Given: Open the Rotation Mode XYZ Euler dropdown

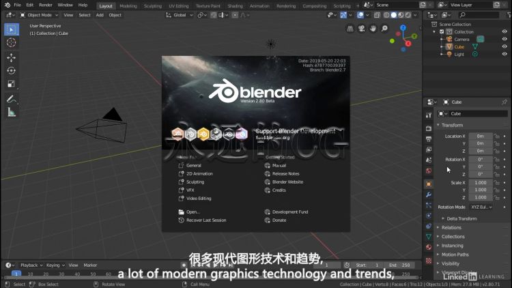Looking at the screenshot, I should pyautogui.click(x=481, y=207).
